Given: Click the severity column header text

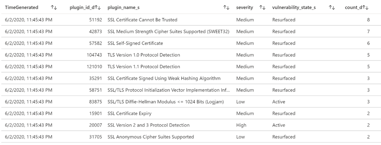Looking at the screenshot, I should click(244, 8).
